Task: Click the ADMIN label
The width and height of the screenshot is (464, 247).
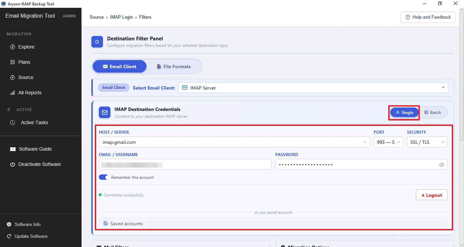Action: (69, 16)
